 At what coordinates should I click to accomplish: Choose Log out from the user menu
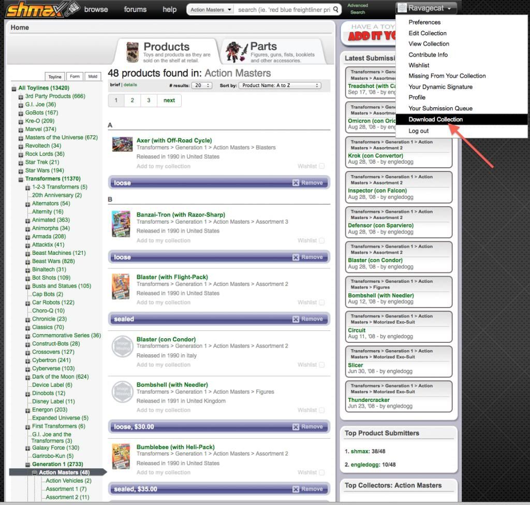[x=418, y=131]
